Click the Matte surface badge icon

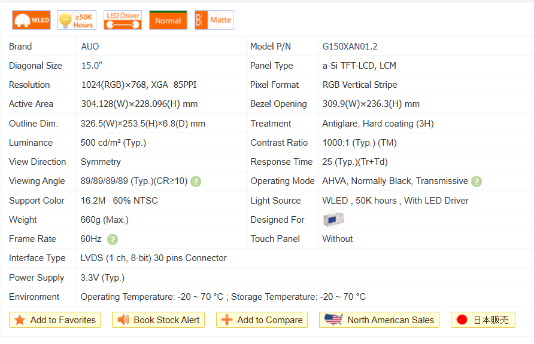coord(214,20)
